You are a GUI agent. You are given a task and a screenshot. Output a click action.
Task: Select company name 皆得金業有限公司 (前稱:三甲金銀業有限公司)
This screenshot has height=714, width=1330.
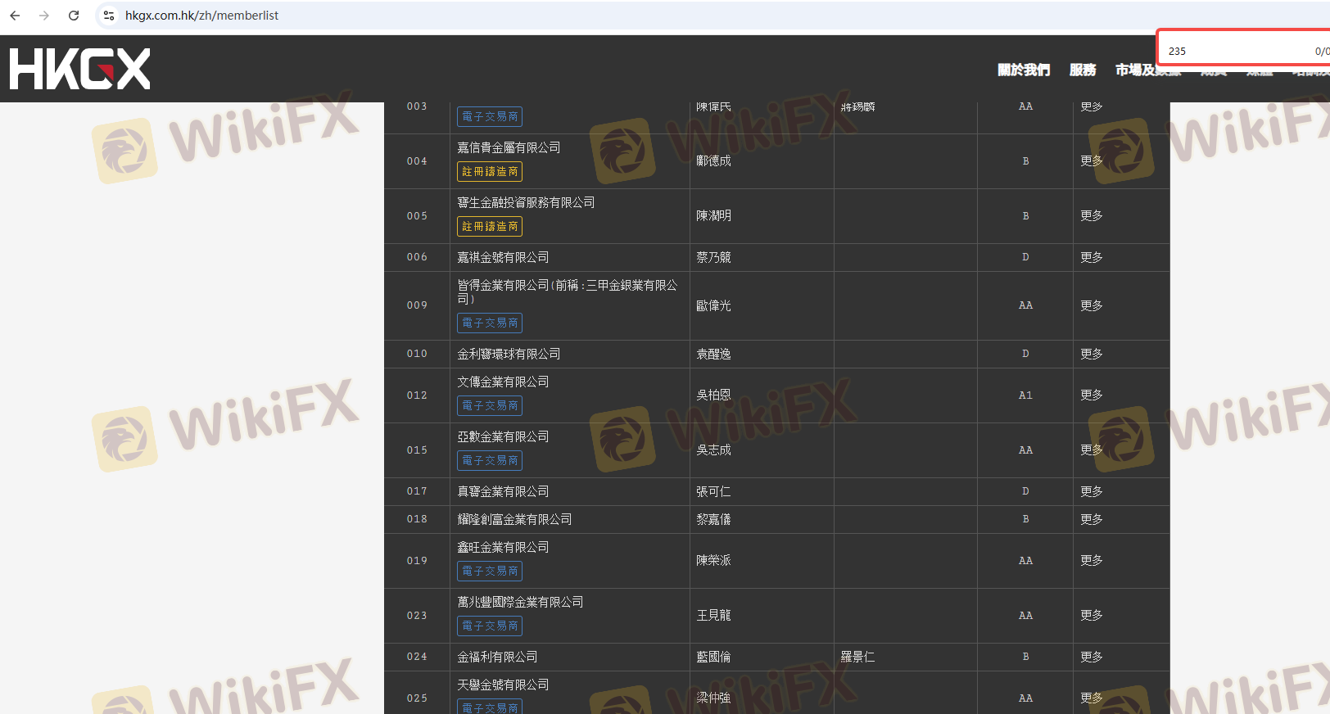(x=568, y=292)
